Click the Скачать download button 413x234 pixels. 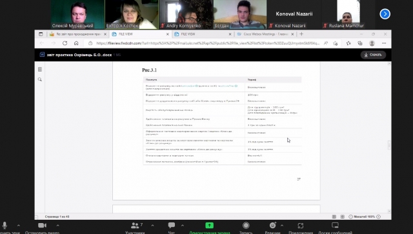[x=373, y=55]
